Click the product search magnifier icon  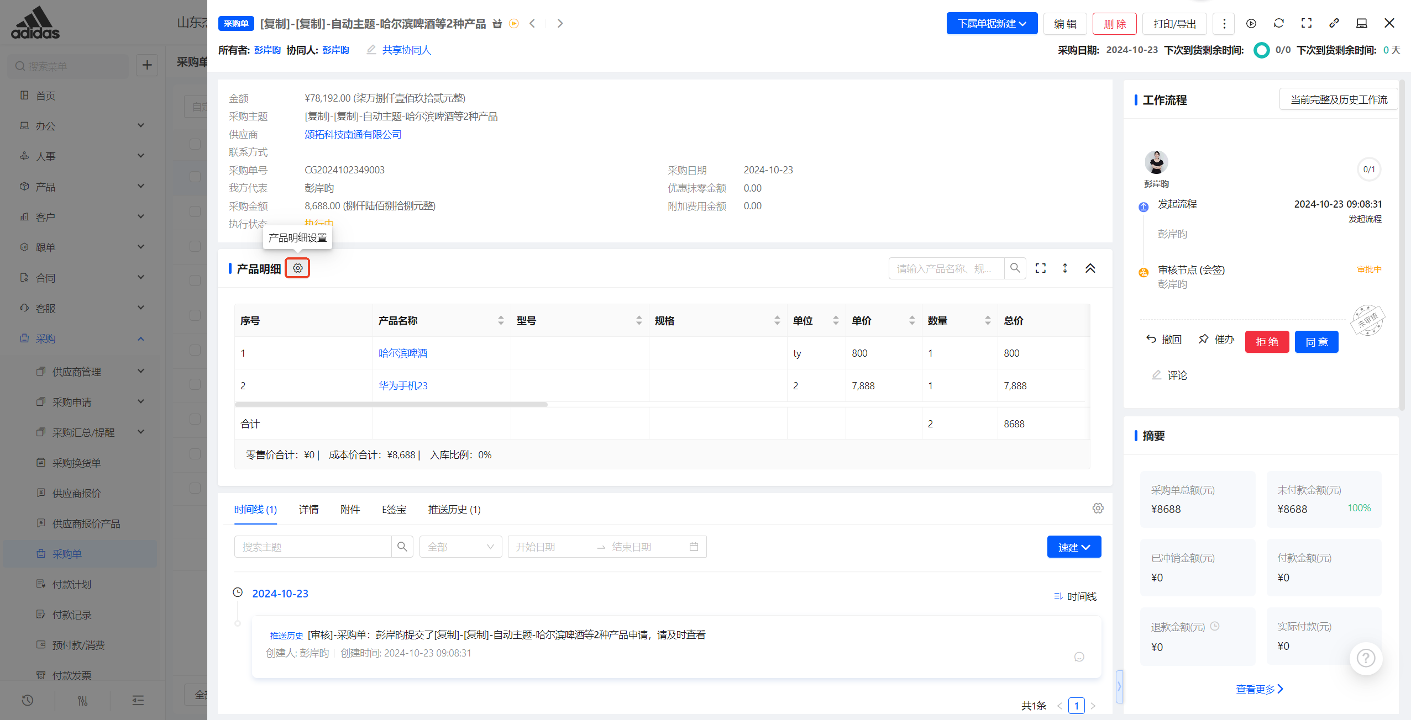[1015, 268]
